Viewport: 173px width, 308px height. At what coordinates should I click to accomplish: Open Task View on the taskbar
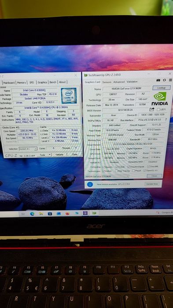tap(23, 214)
